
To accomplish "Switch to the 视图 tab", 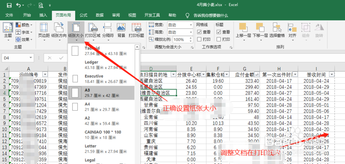I will 132,16.
